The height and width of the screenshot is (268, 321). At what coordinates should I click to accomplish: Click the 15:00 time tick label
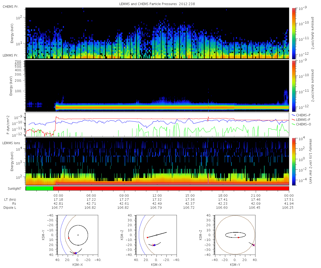point(190,195)
